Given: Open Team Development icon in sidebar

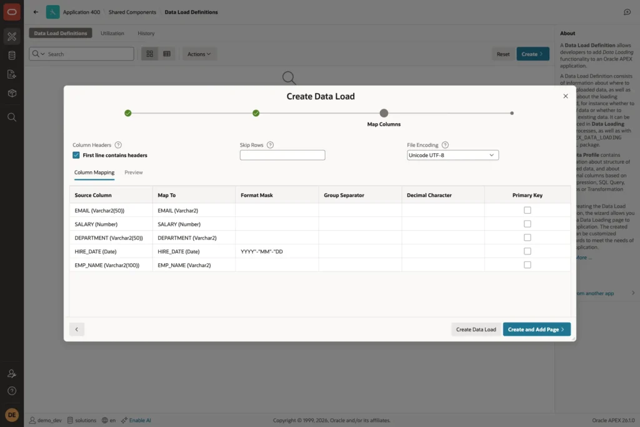Looking at the screenshot, I should (x=12, y=74).
